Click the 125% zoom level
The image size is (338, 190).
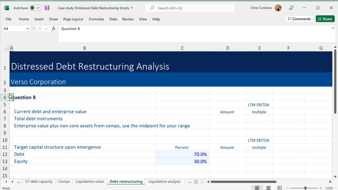pyautogui.click(x=329, y=188)
